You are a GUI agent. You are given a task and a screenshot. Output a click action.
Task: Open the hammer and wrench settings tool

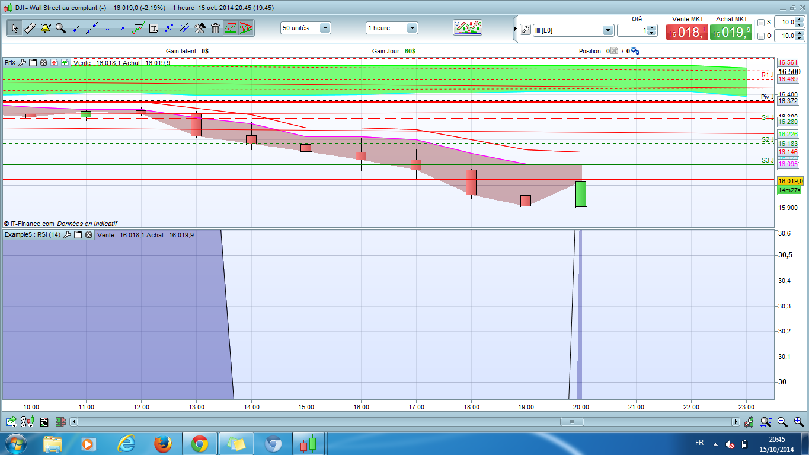(x=200, y=28)
